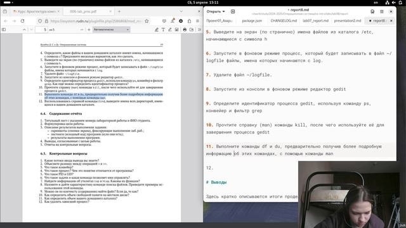
Task: Save the PDF document
Action: click(192, 30)
